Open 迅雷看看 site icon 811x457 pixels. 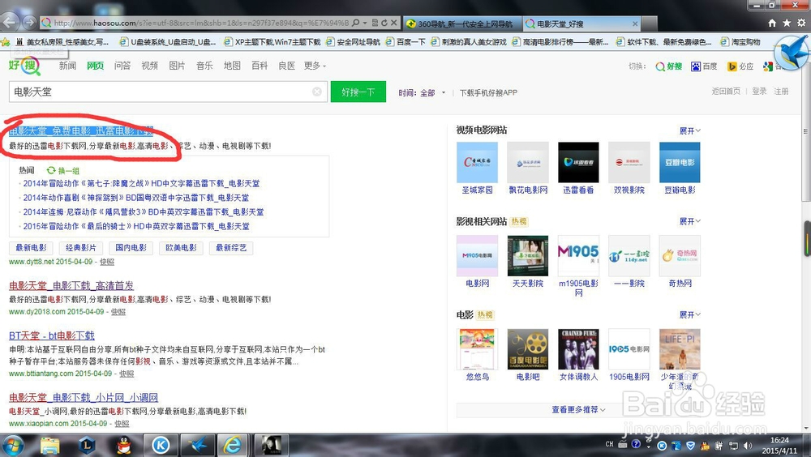pos(578,162)
